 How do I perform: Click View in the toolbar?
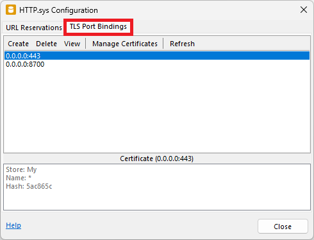pos(72,44)
